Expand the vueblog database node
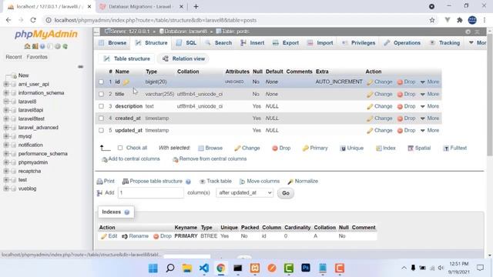 click(6, 189)
